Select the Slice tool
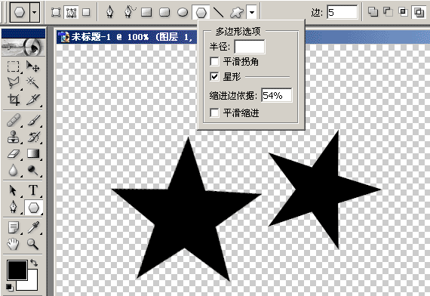 pos(33,100)
